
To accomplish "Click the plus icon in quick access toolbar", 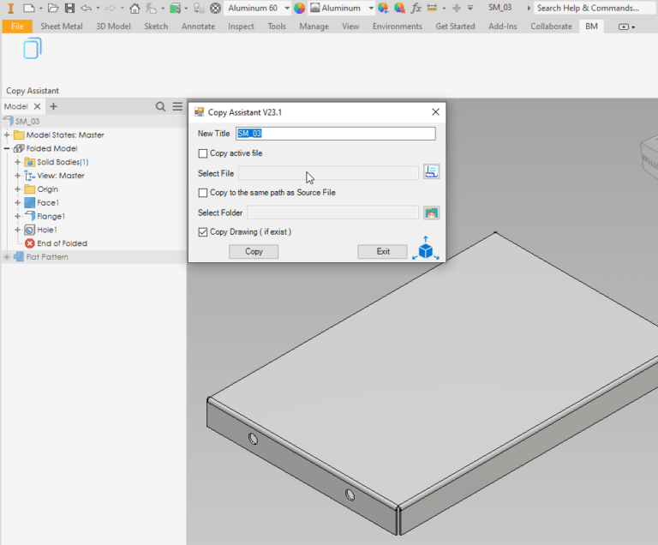I will [457, 8].
